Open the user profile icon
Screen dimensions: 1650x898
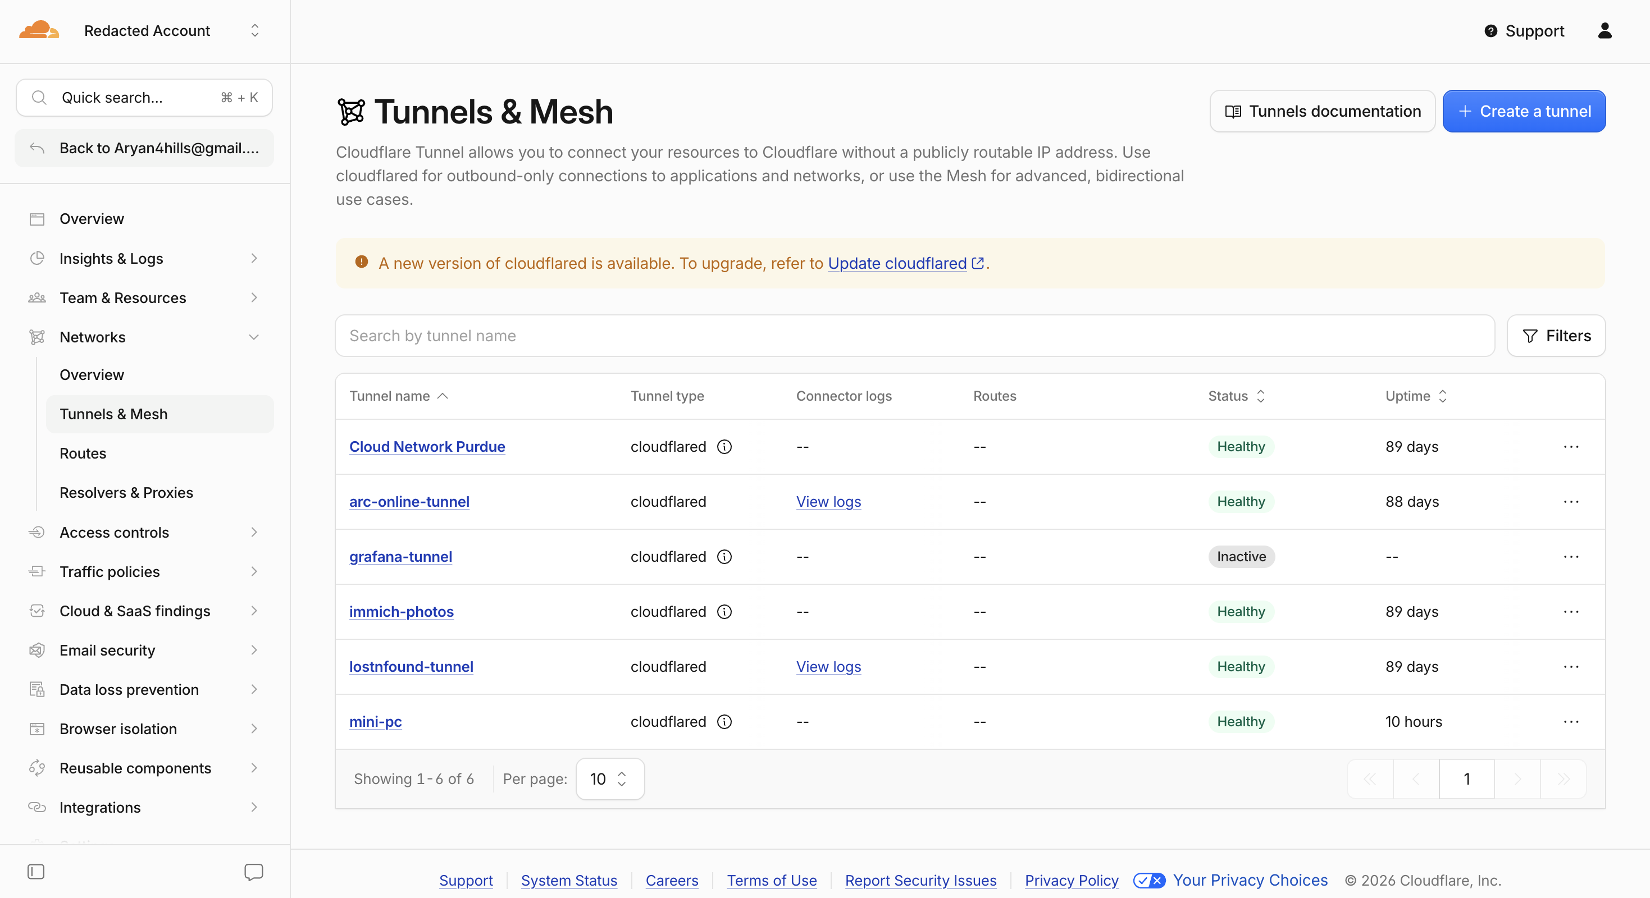tap(1605, 31)
